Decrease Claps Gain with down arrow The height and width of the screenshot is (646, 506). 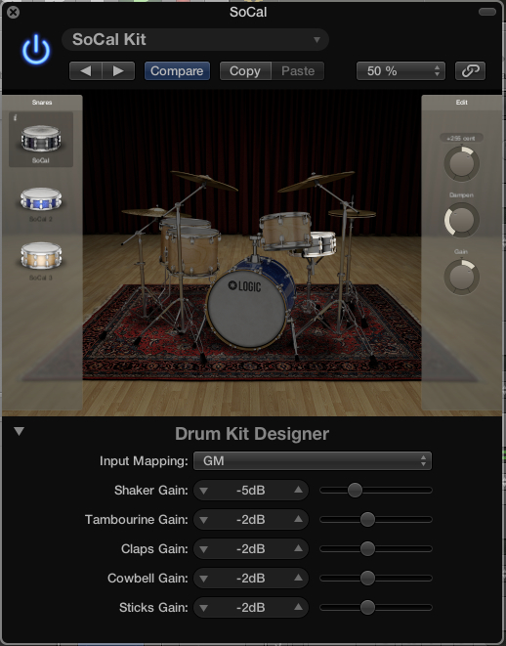coord(203,549)
